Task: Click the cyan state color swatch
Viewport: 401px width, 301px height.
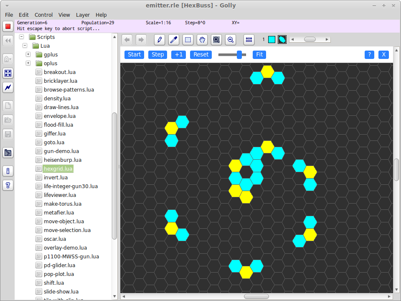Action: (272, 40)
